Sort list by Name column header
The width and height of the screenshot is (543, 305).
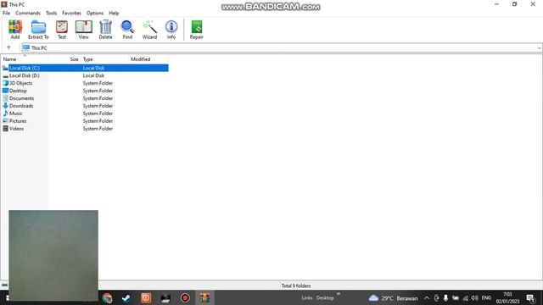click(x=25, y=59)
